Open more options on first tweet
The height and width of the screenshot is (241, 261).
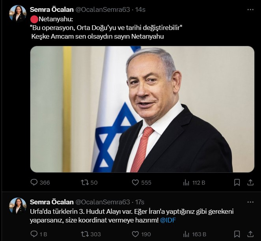pos(250,9)
